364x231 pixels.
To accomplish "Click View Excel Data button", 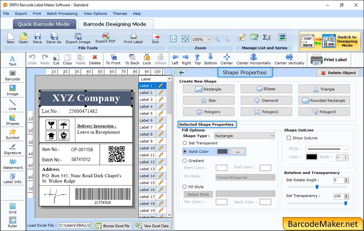I will [153, 226].
